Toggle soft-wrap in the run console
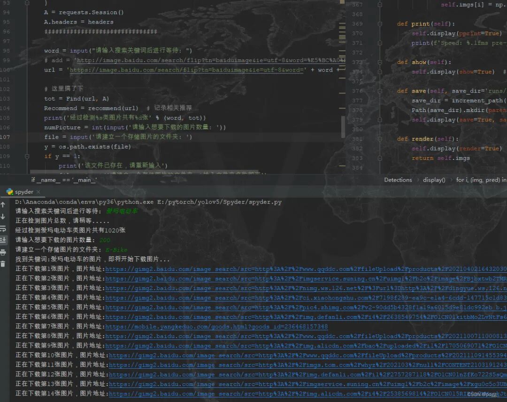This screenshot has height=402, width=507. coord(3,229)
